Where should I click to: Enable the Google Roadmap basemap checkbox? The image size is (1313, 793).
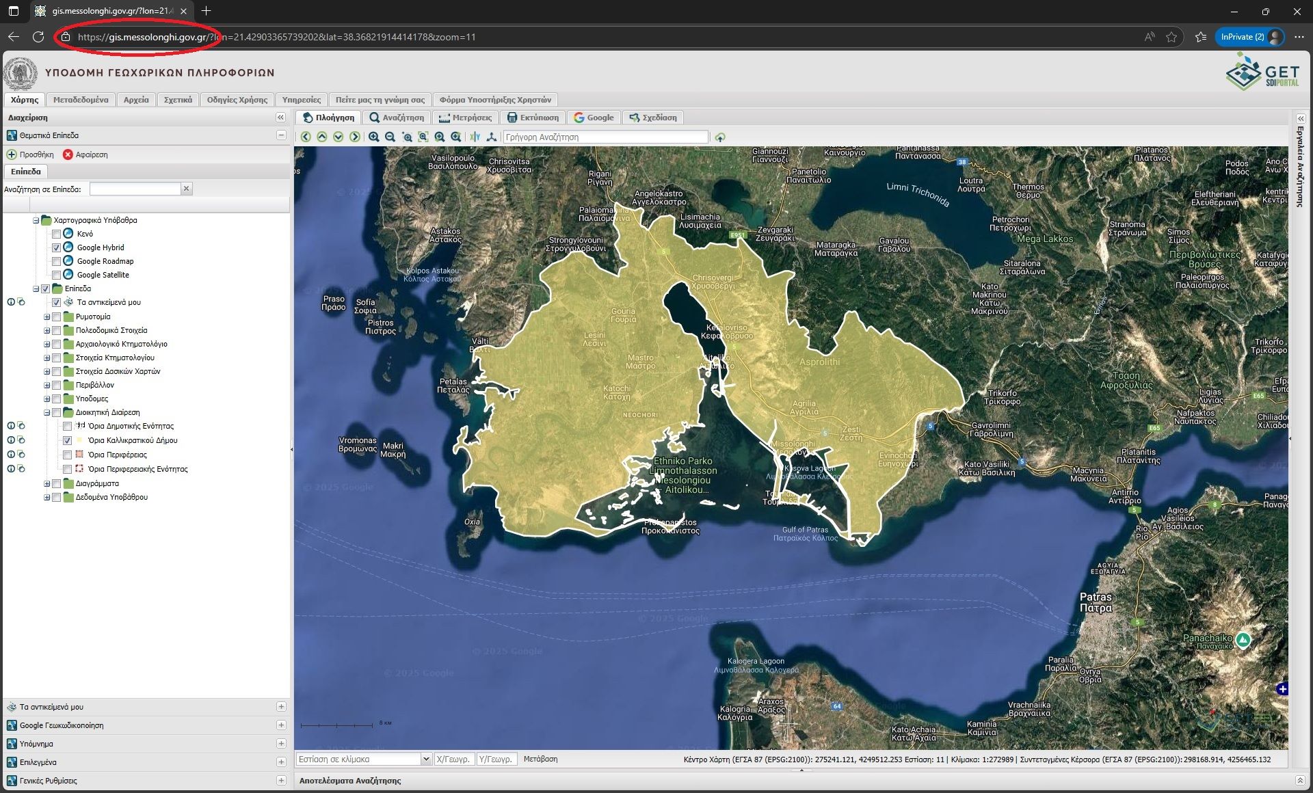point(57,261)
